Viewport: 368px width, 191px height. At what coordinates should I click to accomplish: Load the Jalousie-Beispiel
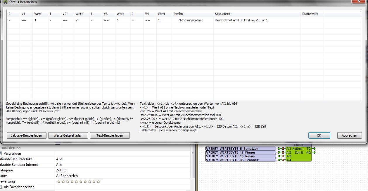[26, 135]
